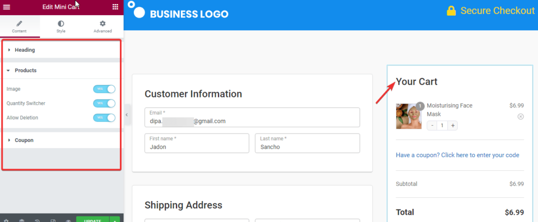Disable the Allow Deletion toggle
The width and height of the screenshot is (538, 222).
pos(104,118)
